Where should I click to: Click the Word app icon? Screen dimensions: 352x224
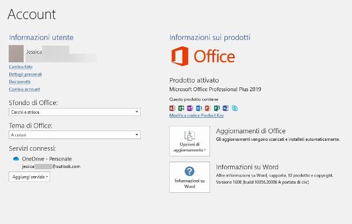click(226, 108)
